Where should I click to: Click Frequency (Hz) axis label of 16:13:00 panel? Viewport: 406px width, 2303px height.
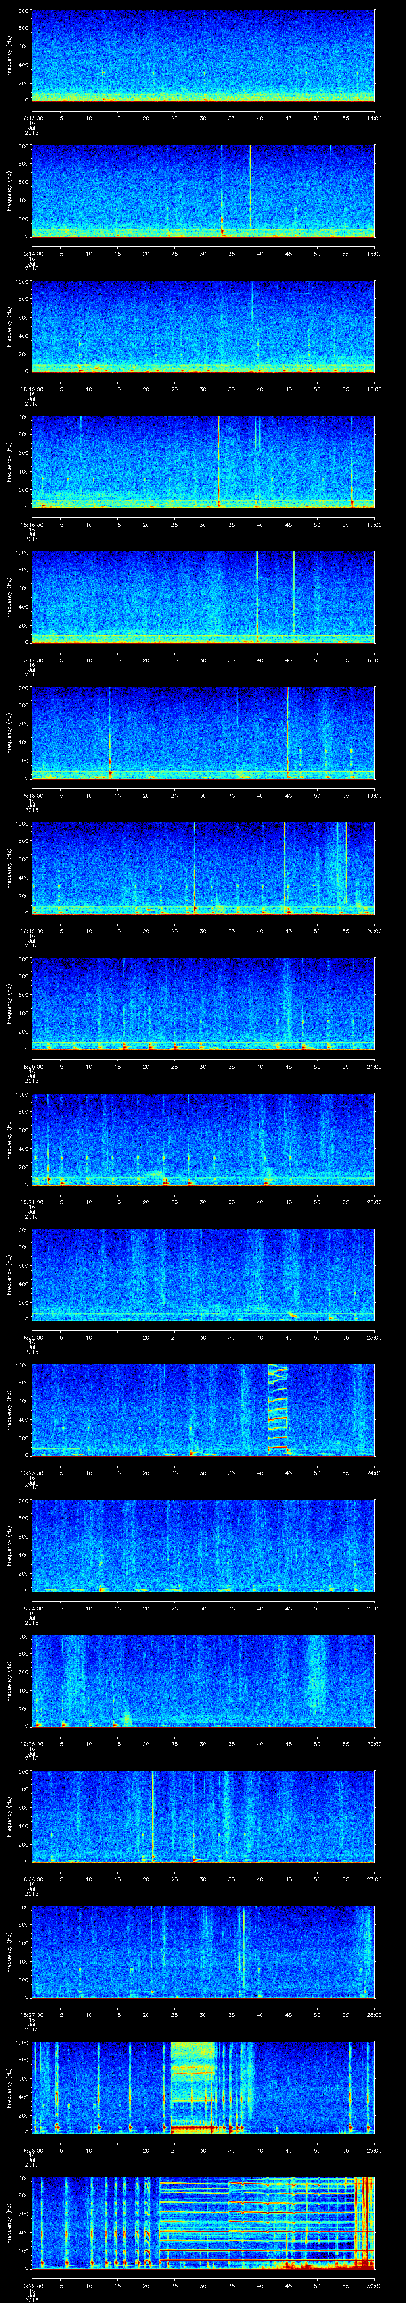9,56
